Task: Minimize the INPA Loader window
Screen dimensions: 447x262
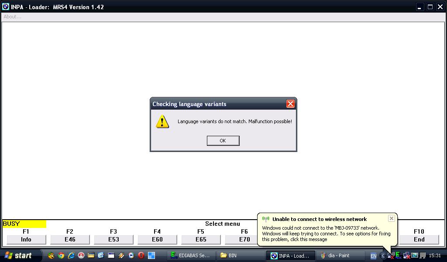Action: [x=419, y=7]
